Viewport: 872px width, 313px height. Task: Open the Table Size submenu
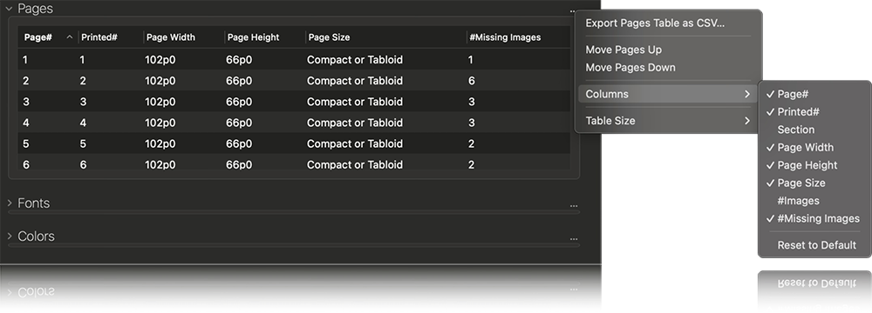pos(668,121)
